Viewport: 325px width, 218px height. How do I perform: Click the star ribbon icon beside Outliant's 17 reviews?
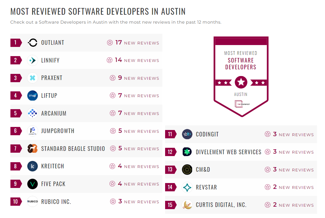tap(110, 43)
